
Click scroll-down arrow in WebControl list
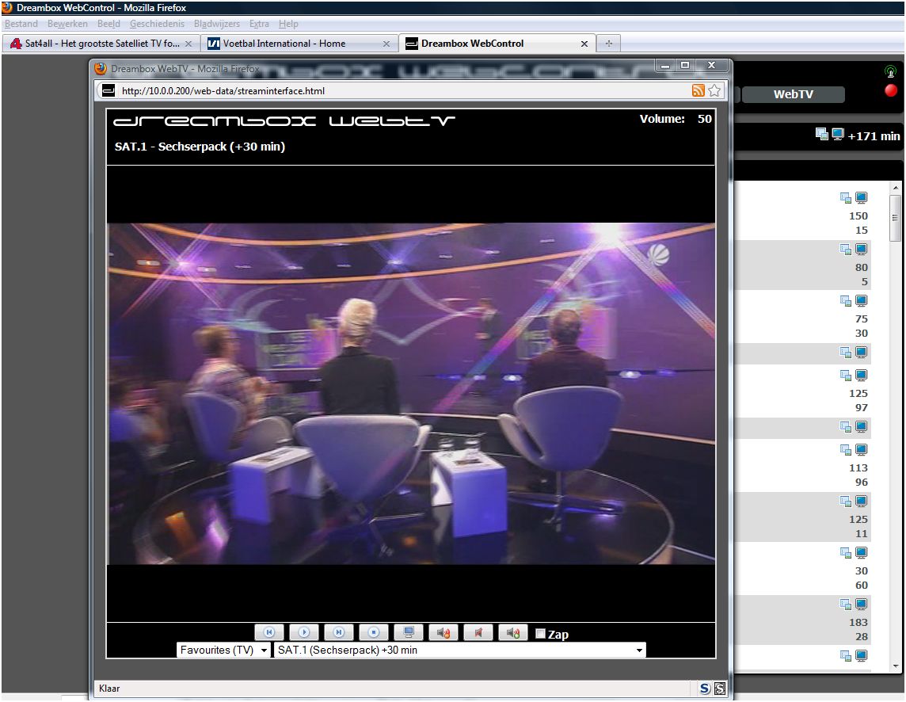pyautogui.click(x=896, y=666)
